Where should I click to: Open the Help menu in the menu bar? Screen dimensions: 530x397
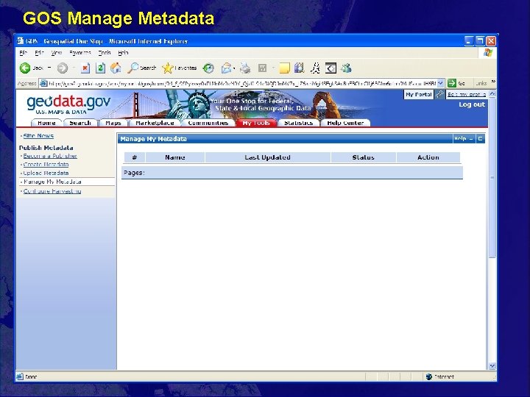pyautogui.click(x=123, y=53)
